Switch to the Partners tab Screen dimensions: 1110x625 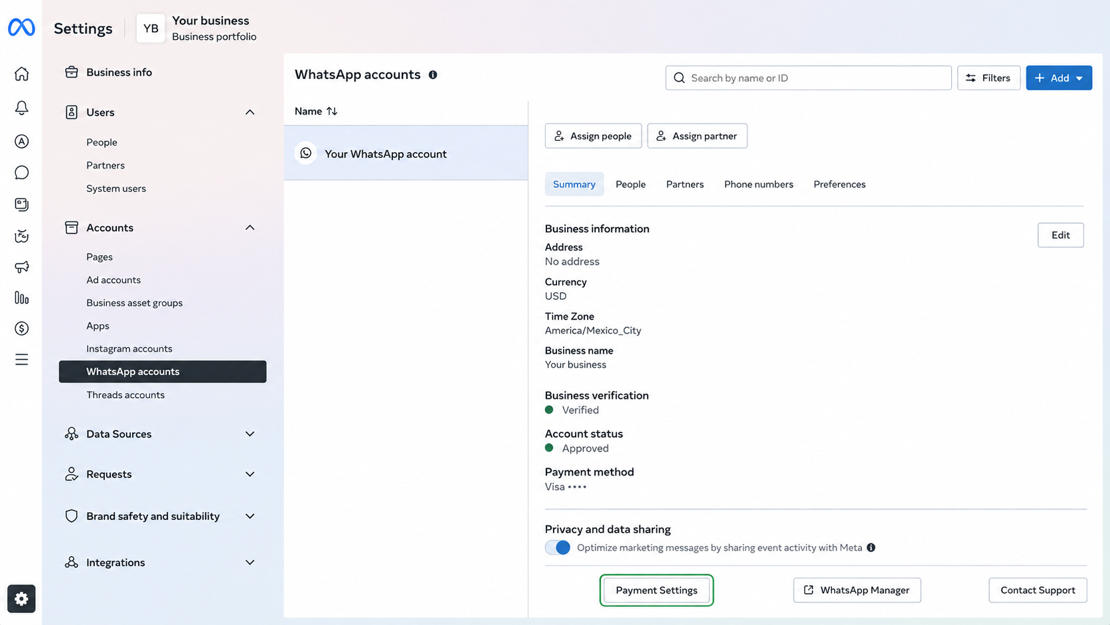point(684,185)
